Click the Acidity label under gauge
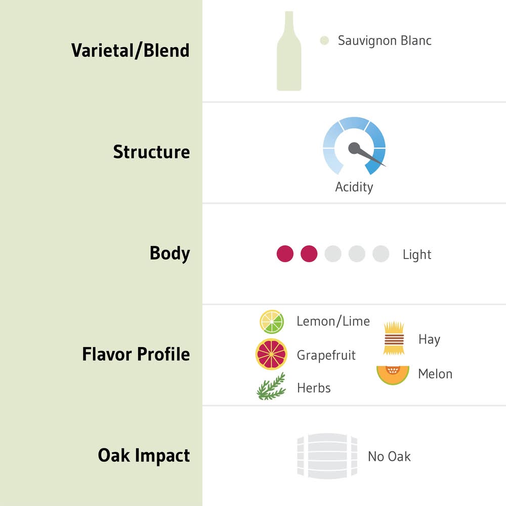The height and width of the screenshot is (506, 506). coord(354,187)
